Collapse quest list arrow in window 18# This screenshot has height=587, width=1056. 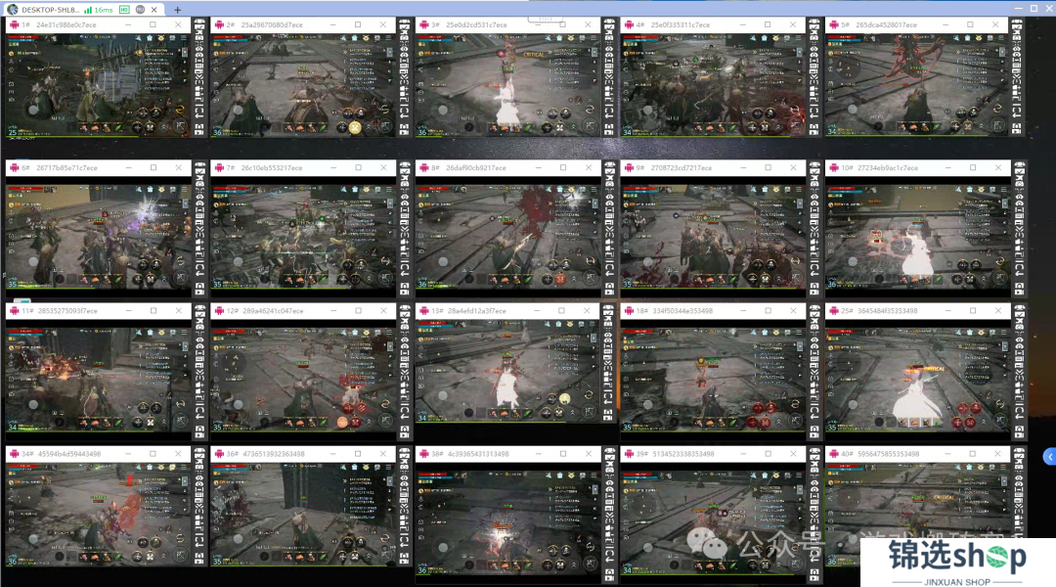(x=800, y=346)
